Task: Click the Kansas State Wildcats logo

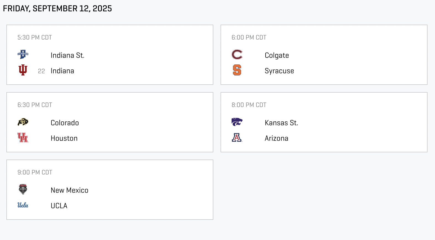Action: click(x=237, y=122)
